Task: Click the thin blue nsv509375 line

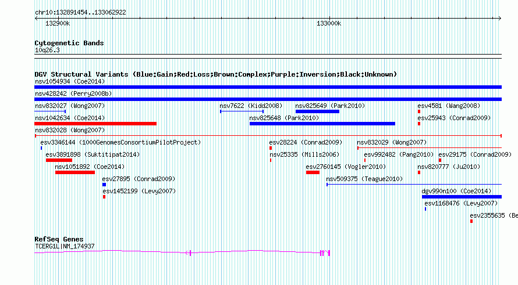Action: (414, 185)
